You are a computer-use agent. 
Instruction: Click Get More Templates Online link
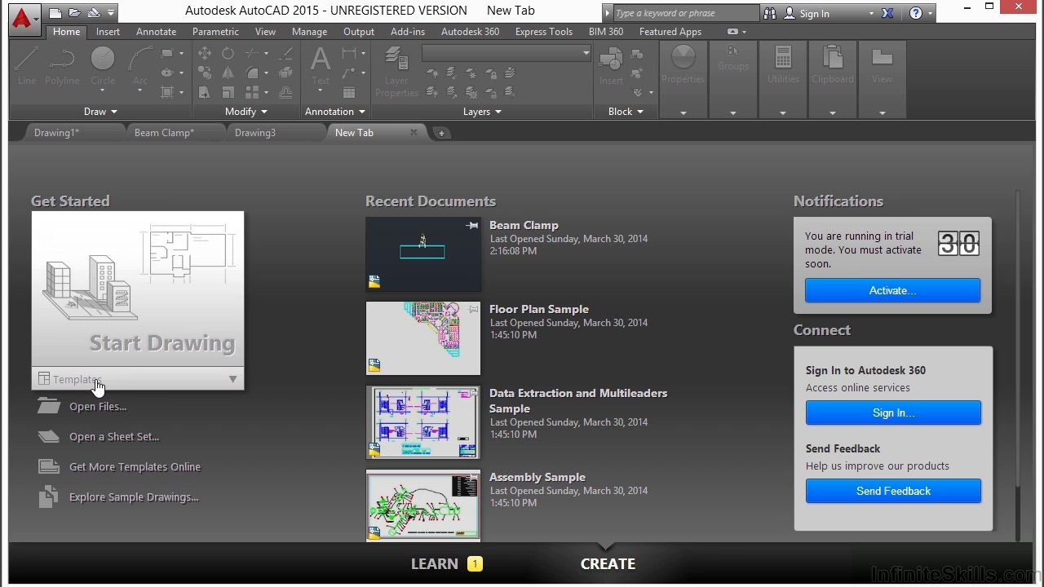(x=135, y=467)
